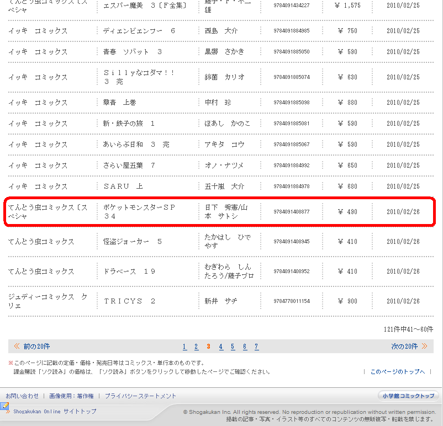Viewport: 443px width, 426px height.
Task: Open Shogakukan Online サイトトップ link
Action: (x=55, y=412)
